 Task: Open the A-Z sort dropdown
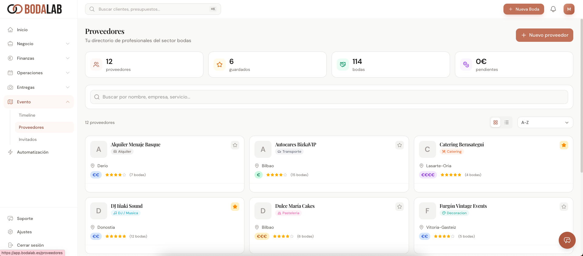545,122
